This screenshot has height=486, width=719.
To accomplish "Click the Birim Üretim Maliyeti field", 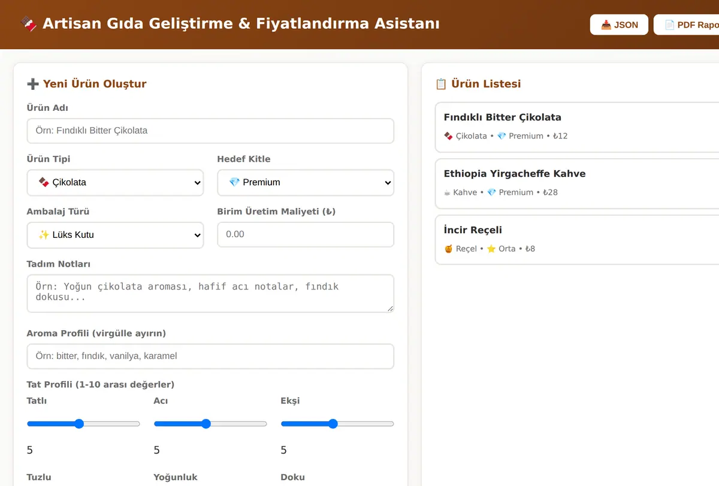I will 306,234.
